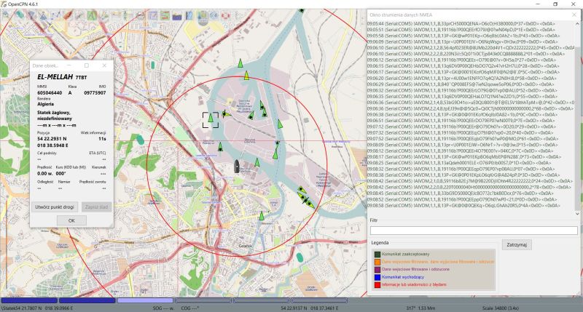The width and height of the screenshot is (583, 312).
Task: Click the vessel name EL-MELLAH
Action: tap(55, 77)
